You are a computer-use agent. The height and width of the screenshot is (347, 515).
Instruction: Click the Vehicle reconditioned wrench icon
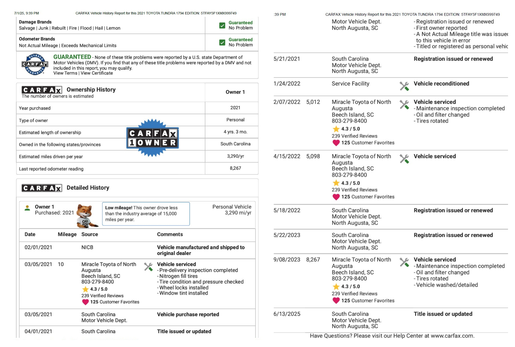coord(404,86)
